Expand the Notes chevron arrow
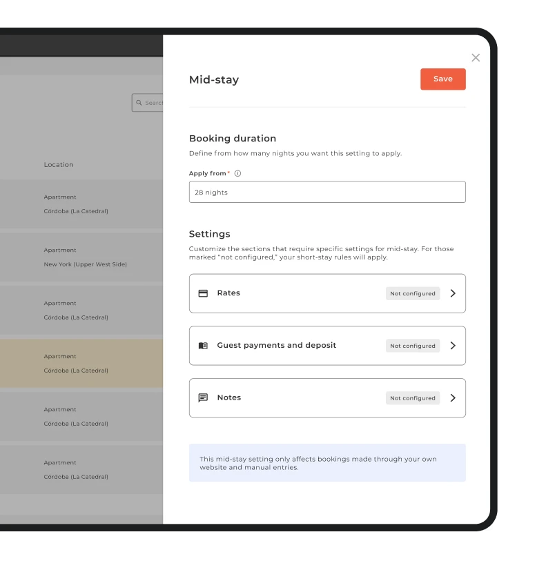555x570 pixels. [x=453, y=398]
